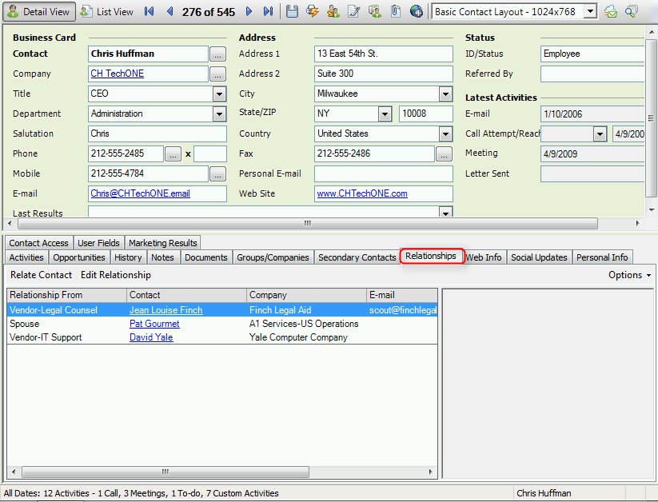Click the contact with document icon
Viewport: 658px width, 502px height.
pyautogui.click(x=375, y=11)
